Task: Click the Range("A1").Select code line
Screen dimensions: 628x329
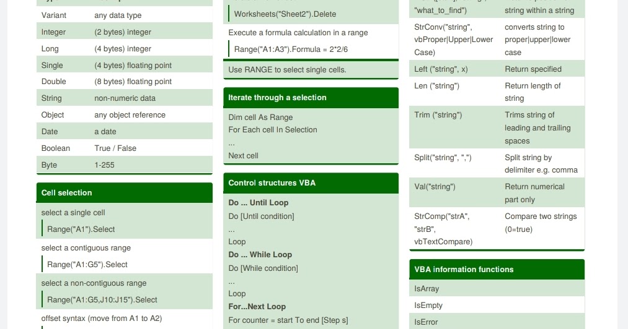Action: [81, 229]
